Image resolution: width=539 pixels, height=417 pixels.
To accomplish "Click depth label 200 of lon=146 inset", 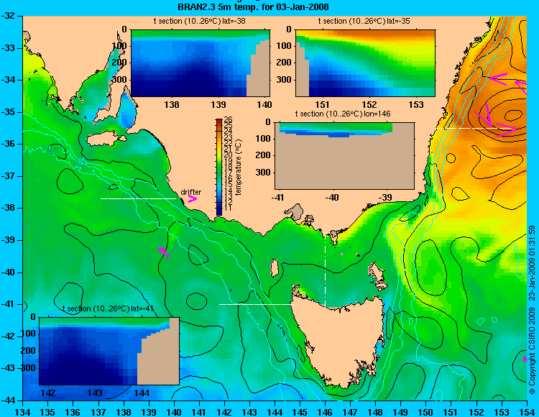I will 263,155.
